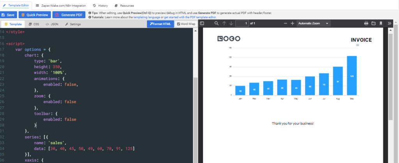Click the page number input field
Image resolution: width=399 pixels, height=163 pixels.
(242, 23)
